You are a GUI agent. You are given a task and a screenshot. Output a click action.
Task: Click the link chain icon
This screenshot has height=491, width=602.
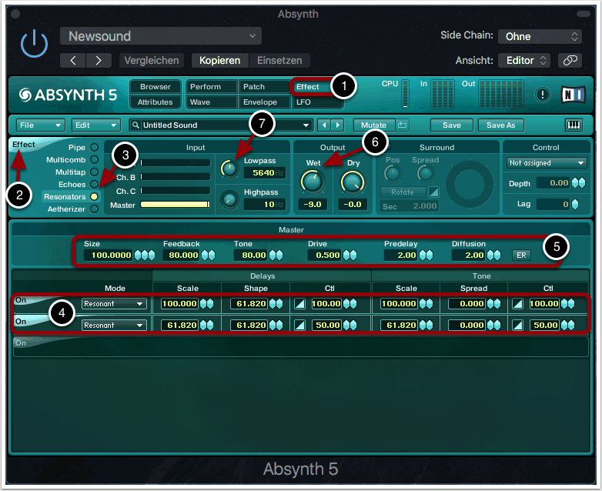570,60
